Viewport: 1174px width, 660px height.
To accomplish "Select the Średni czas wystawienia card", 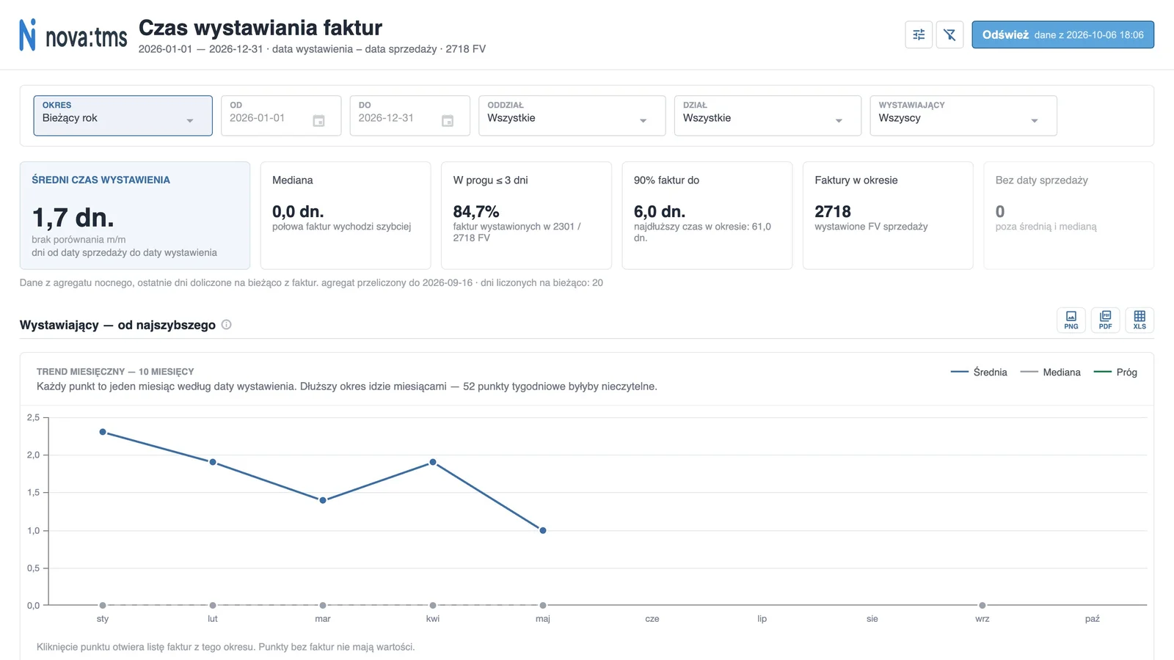I will (135, 216).
